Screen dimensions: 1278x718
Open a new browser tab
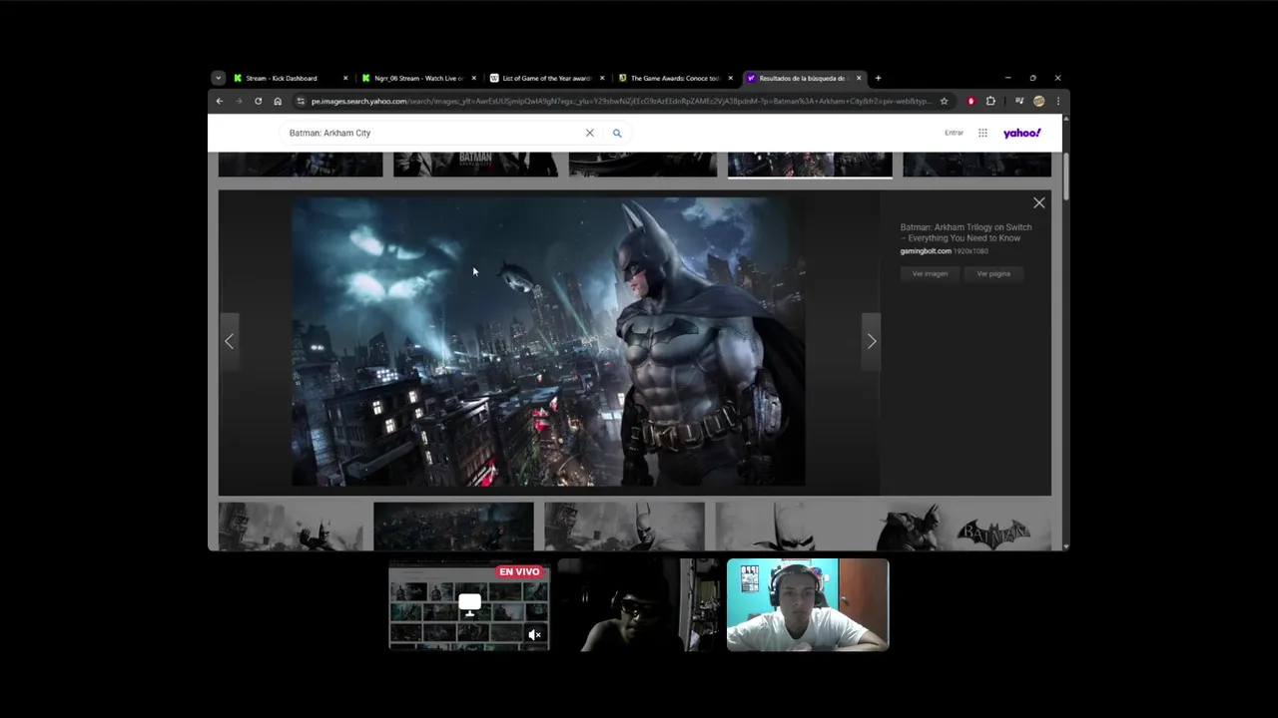point(878,78)
